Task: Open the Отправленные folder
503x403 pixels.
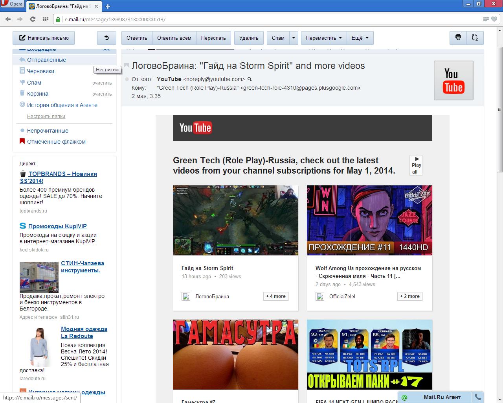Action: tap(46, 60)
